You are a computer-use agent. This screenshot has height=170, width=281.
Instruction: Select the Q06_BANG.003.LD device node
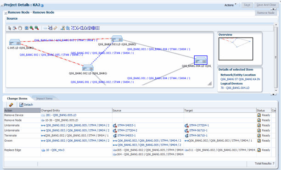pyautogui.click(x=117, y=39)
